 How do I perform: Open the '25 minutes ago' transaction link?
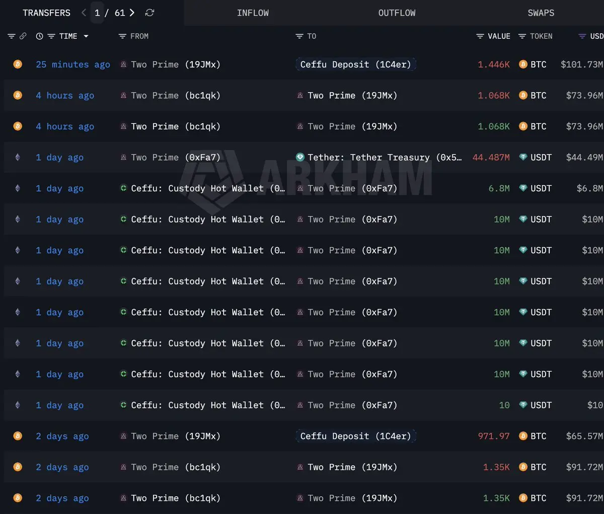pyautogui.click(x=73, y=64)
